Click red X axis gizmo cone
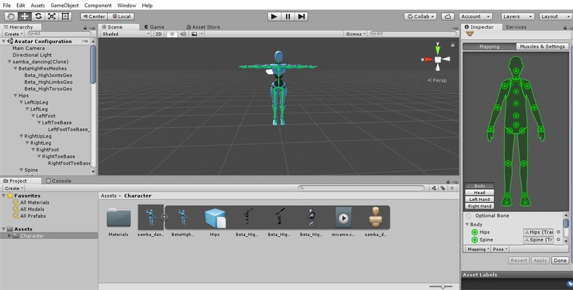This screenshot has height=290, width=573. [428, 59]
